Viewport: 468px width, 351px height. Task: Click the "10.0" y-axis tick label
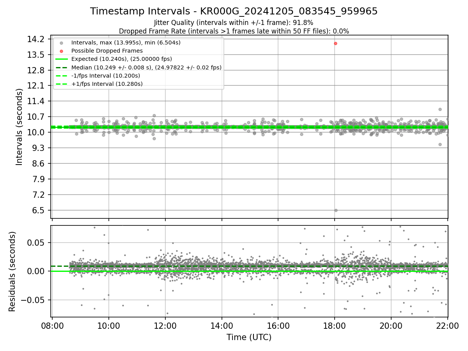coord(37,133)
